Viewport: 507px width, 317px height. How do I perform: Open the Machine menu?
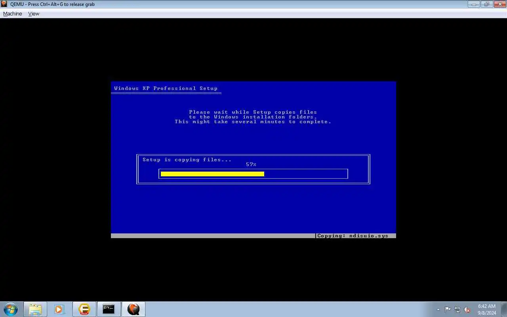coord(13,13)
